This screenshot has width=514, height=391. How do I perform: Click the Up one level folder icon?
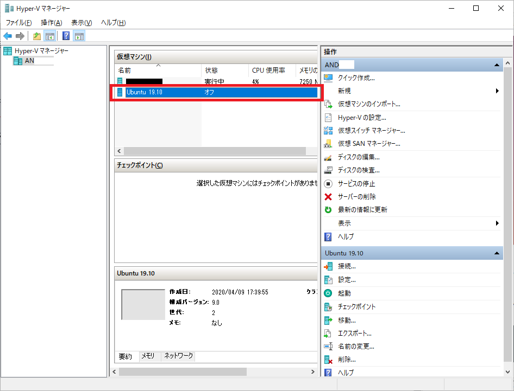pos(37,36)
